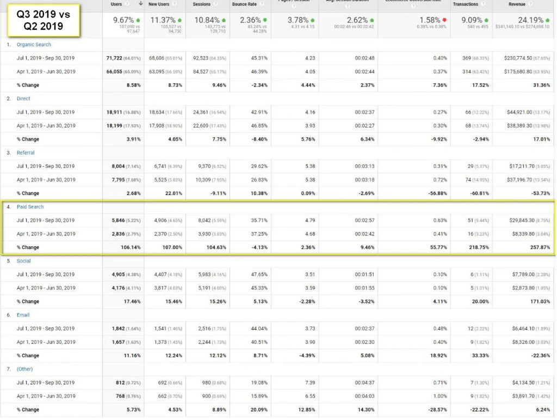Select the 1.58% conversion rate change
This screenshot has height=420, width=557.
click(x=430, y=20)
